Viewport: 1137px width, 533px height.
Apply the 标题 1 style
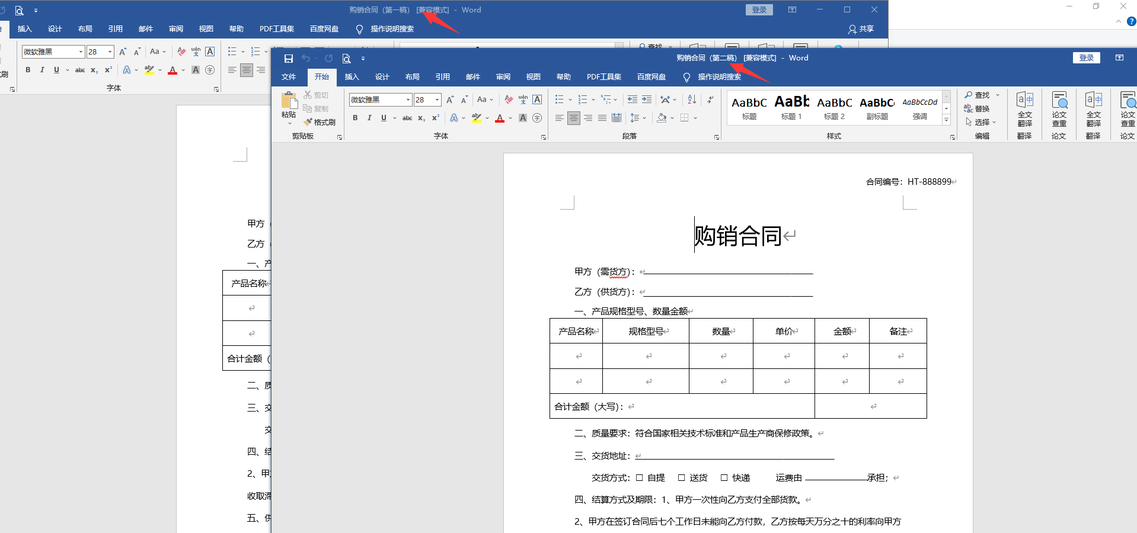coord(791,108)
